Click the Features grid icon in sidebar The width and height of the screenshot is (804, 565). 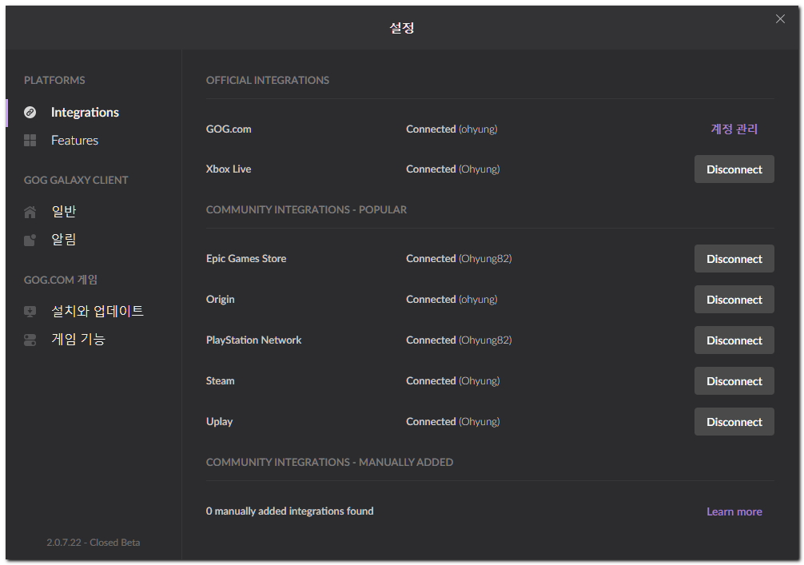click(30, 141)
